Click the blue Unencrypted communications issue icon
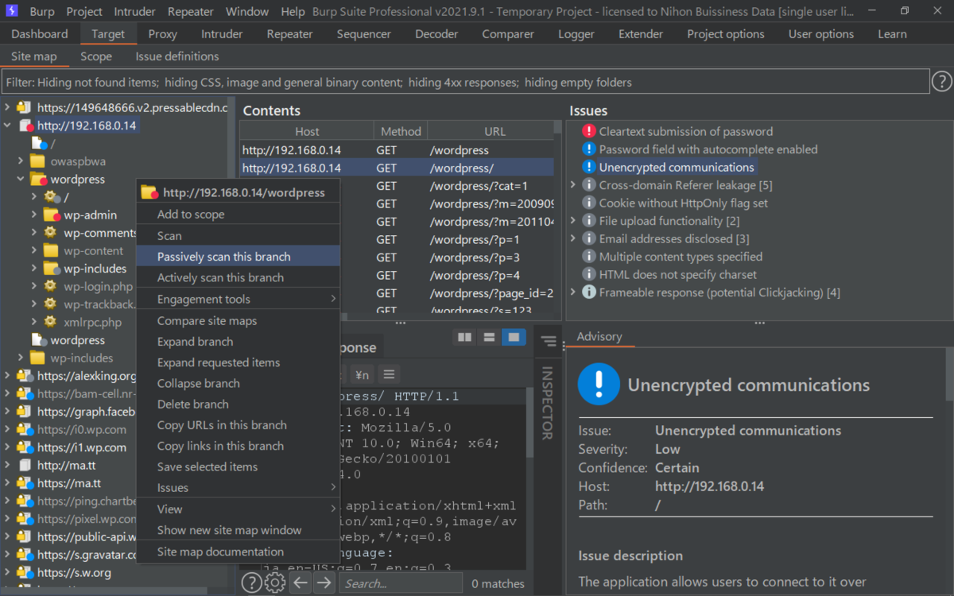Image resolution: width=954 pixels, height=596 pixels. [x=588, y=167]
